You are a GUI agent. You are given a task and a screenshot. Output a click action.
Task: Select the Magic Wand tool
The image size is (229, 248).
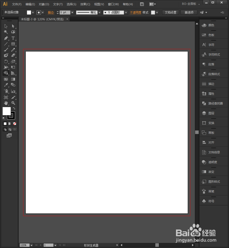[6, 32]
